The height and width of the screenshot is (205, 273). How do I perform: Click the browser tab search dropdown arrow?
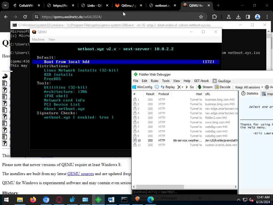point(5,5)
